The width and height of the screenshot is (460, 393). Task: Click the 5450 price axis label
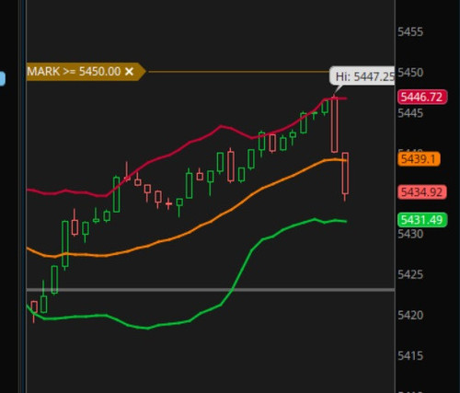point(410,73)
